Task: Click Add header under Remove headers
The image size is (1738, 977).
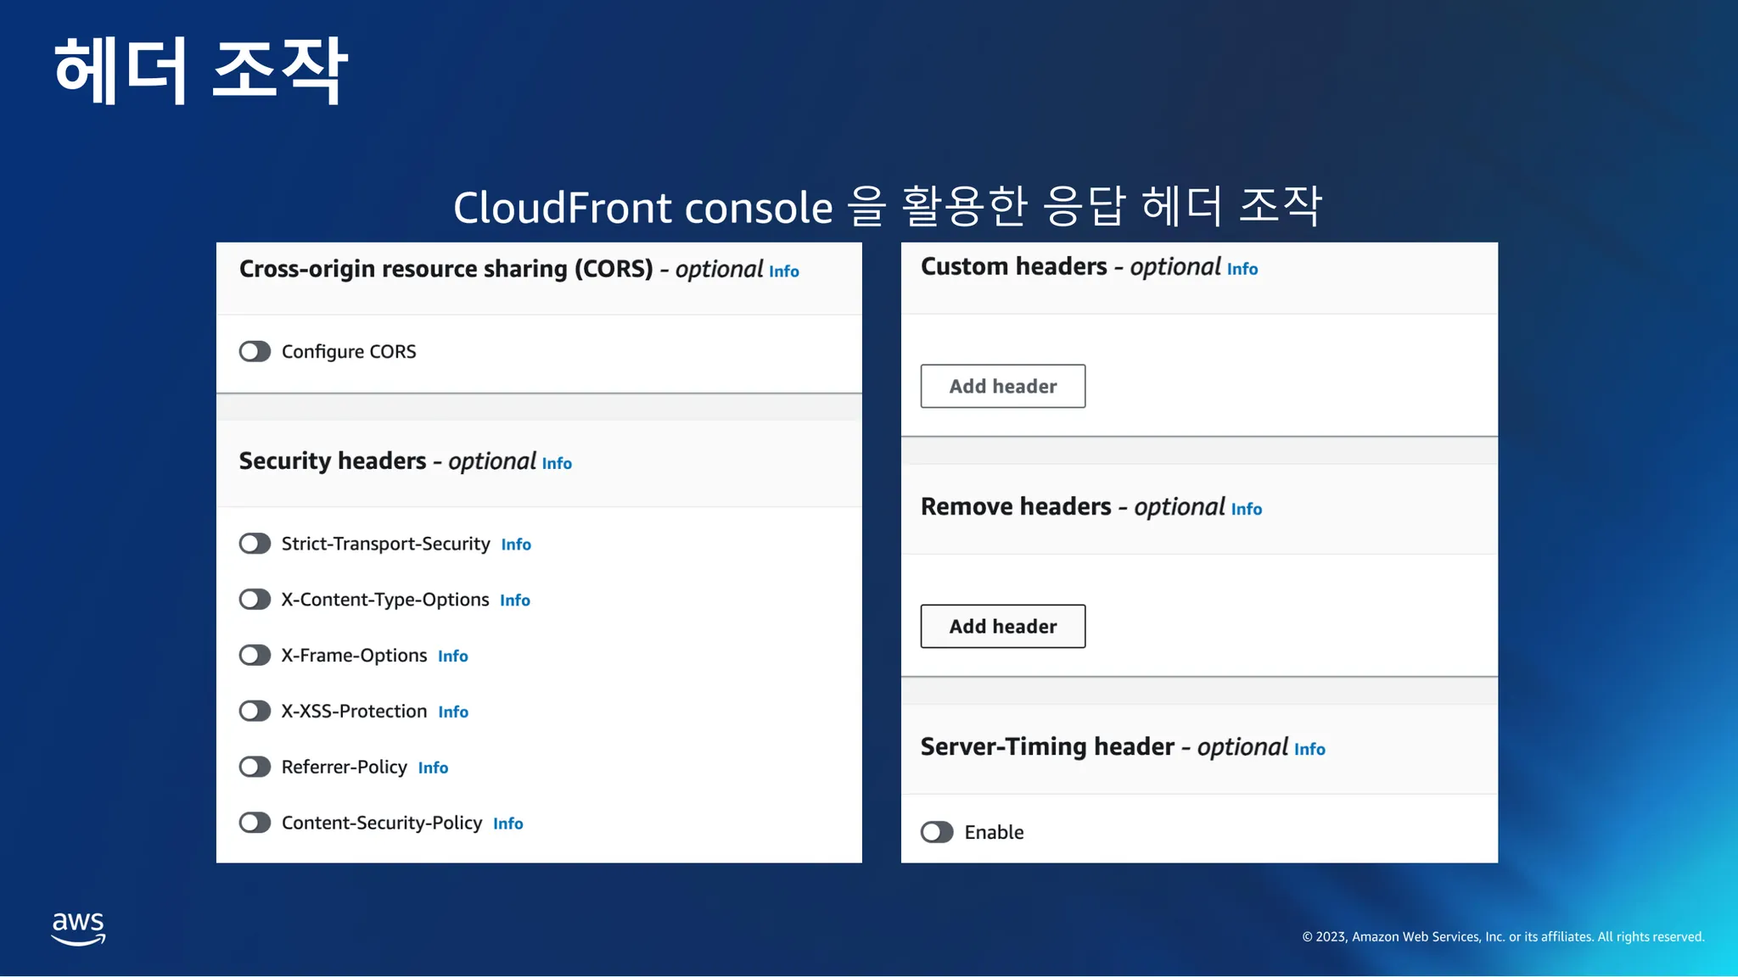Action: (x=1002, y=626)
